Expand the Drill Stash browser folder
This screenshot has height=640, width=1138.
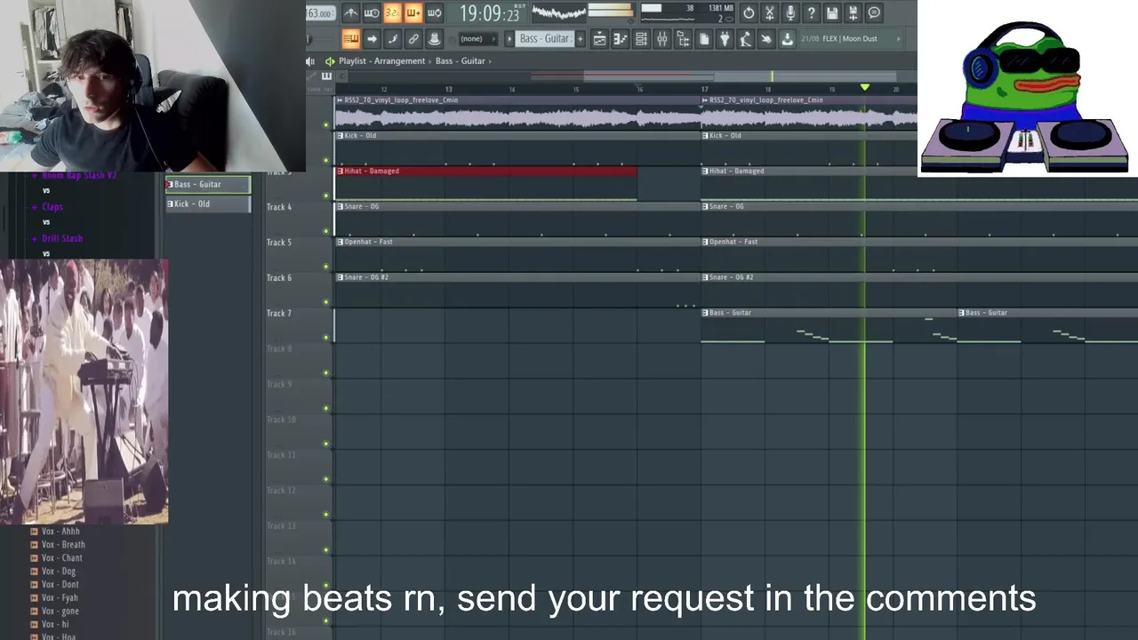61,238
